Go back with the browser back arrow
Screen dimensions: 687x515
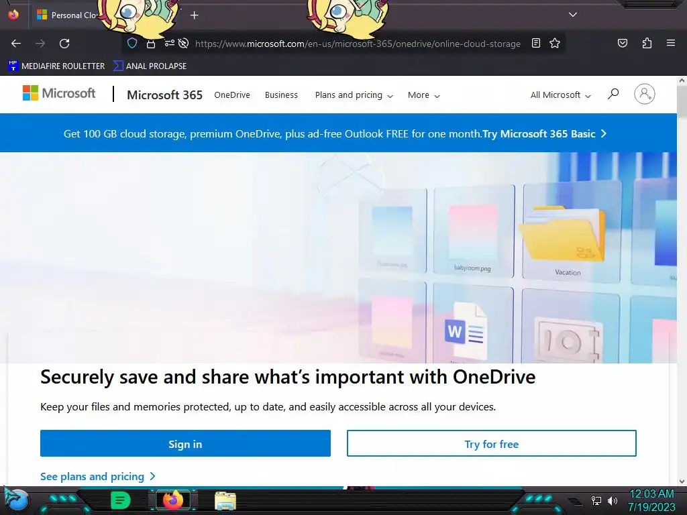pyautogui.click(x=16, y=44)
